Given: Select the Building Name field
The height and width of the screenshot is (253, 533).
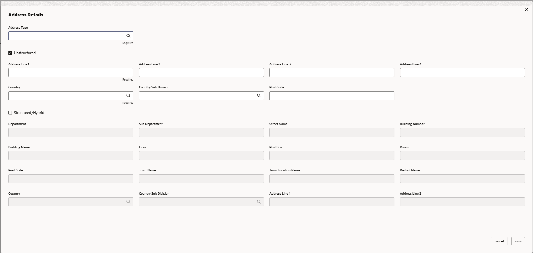Looking at the screenshot, I should tap(71, 156).
